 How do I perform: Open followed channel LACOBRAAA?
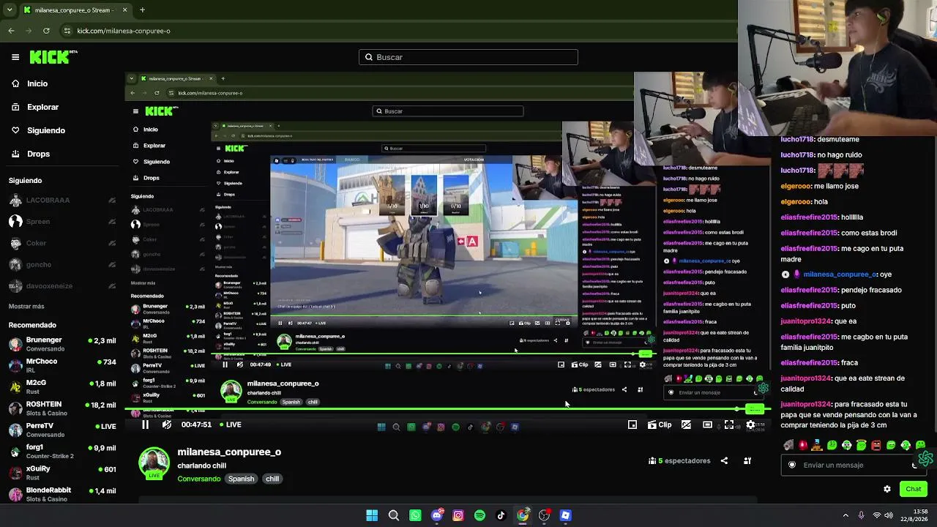coord(61,201)
